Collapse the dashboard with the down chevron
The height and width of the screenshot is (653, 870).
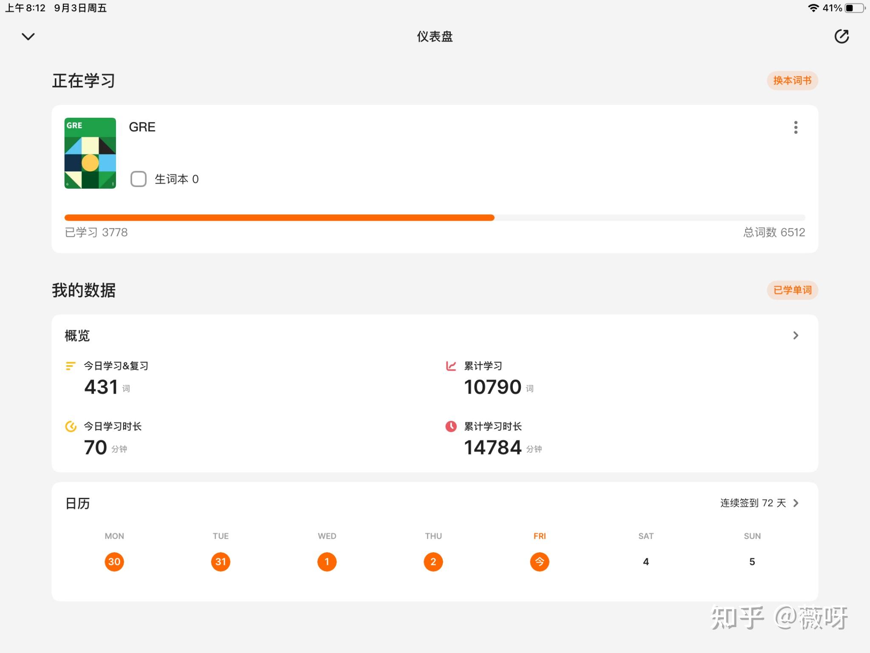pyautogui.click(x=28, y=37)
